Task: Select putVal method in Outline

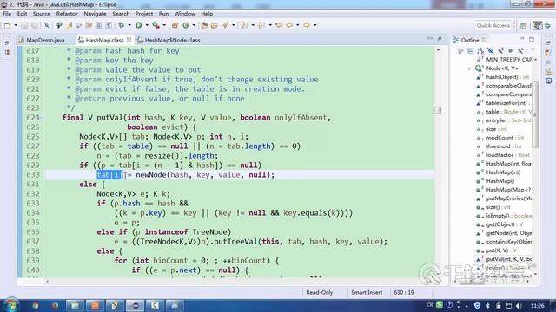Action: pos(509,259)
